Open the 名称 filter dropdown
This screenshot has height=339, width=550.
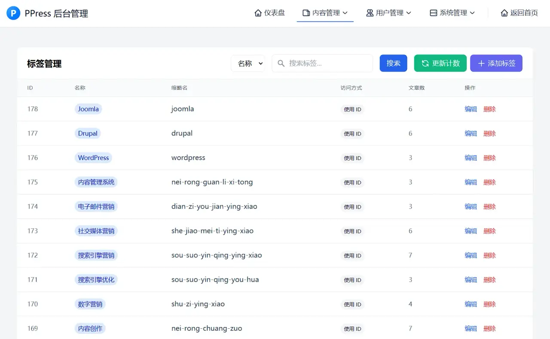tap(248, 63)
